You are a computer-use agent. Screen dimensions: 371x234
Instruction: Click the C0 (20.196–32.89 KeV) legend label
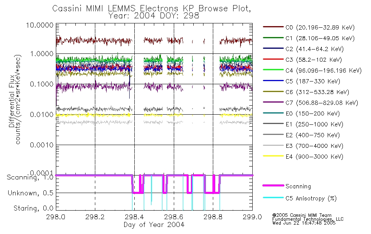pos(320,28)
